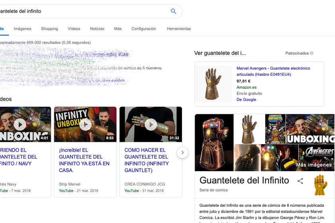Open the Hasbro gauntlet product image
The height and width of the screenshot is (223, 335).
click(x=214, y=84)
